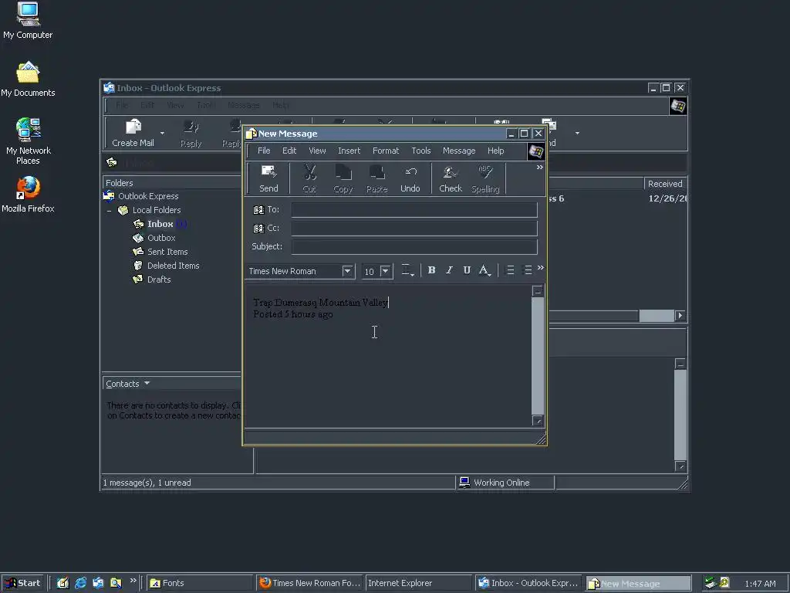Open the Start menu
The height and width of the screenshot is (593, 790).
pos(22,583)
